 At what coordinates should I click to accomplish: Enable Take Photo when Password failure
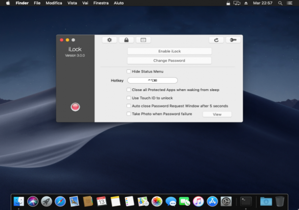coord(128,114)
